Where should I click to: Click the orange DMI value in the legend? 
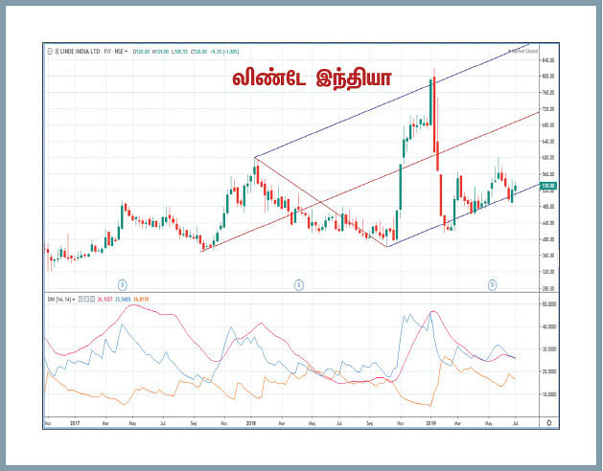[141, 300]
